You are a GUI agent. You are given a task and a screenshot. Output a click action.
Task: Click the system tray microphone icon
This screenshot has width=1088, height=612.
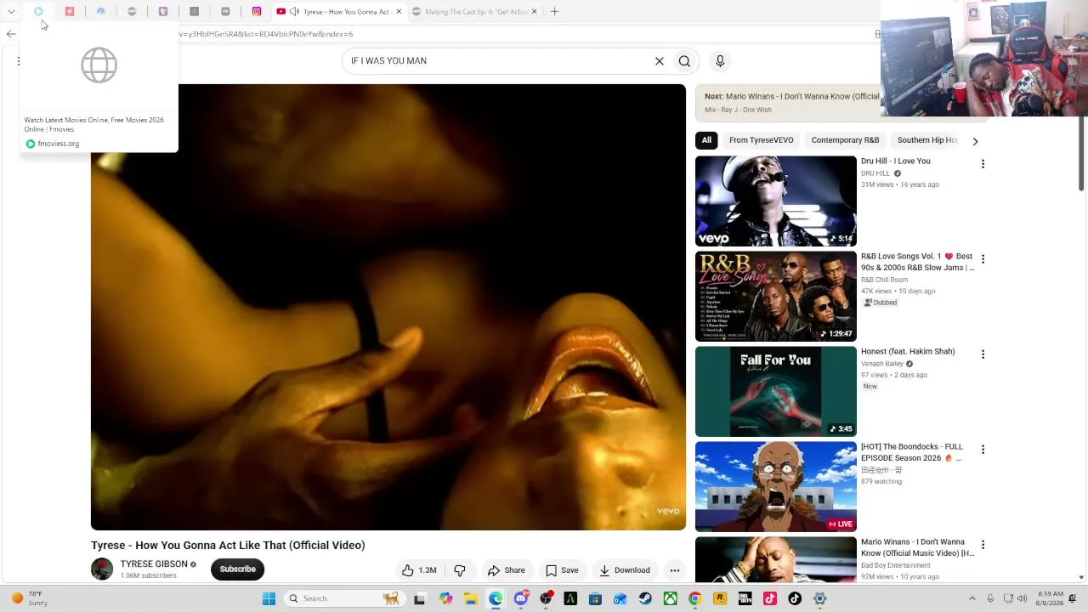tap(990, 598)
